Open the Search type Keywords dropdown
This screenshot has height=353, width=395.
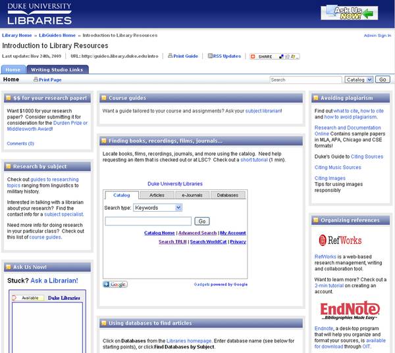[157, 208]
